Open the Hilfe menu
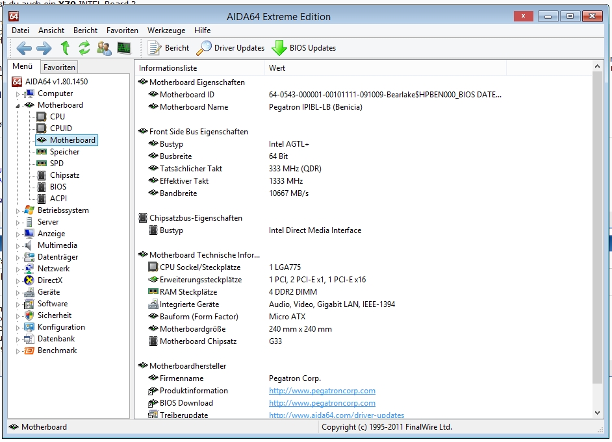 point(202,31)
